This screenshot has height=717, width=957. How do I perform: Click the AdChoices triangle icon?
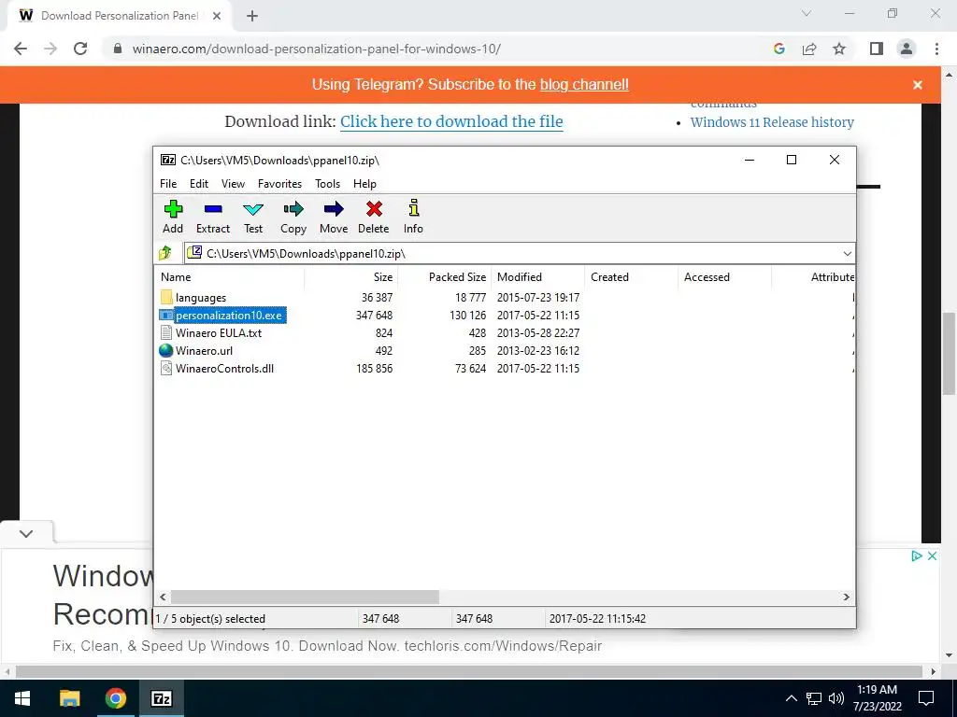tap(916, 555)
